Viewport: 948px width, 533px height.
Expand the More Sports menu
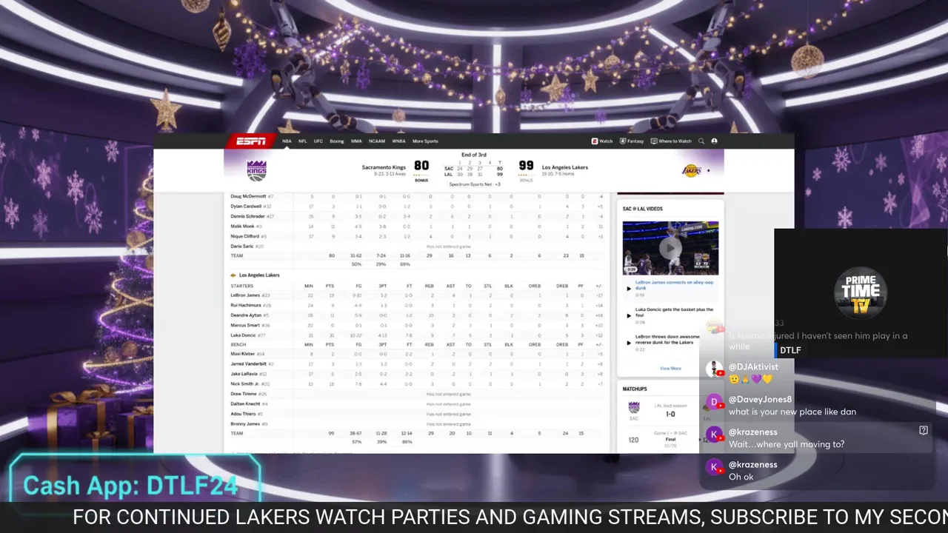[425, 141]
